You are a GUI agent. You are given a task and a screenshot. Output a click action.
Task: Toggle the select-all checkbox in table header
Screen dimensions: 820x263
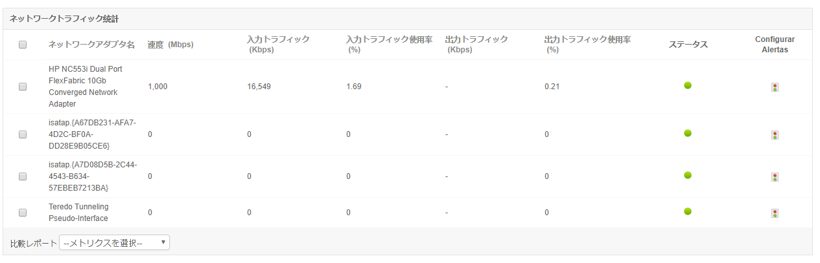(x=23, y=45)
